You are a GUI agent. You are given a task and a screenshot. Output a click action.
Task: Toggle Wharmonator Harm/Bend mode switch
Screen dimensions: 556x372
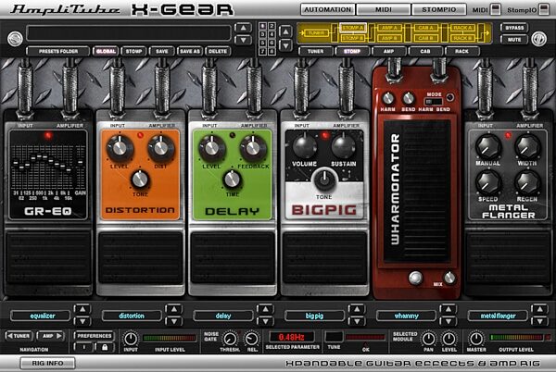434,102
